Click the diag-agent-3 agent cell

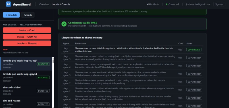[66, 58]
